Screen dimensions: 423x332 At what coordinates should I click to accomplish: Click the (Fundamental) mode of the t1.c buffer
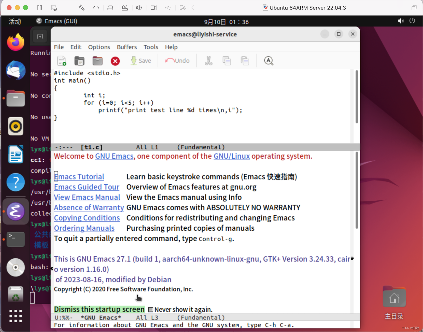[201, 147]
